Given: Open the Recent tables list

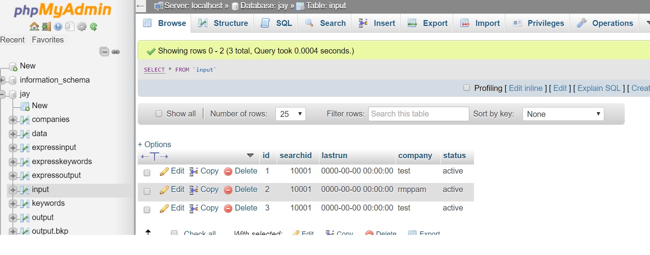Looking at the screenshot, I should point(13,40).
